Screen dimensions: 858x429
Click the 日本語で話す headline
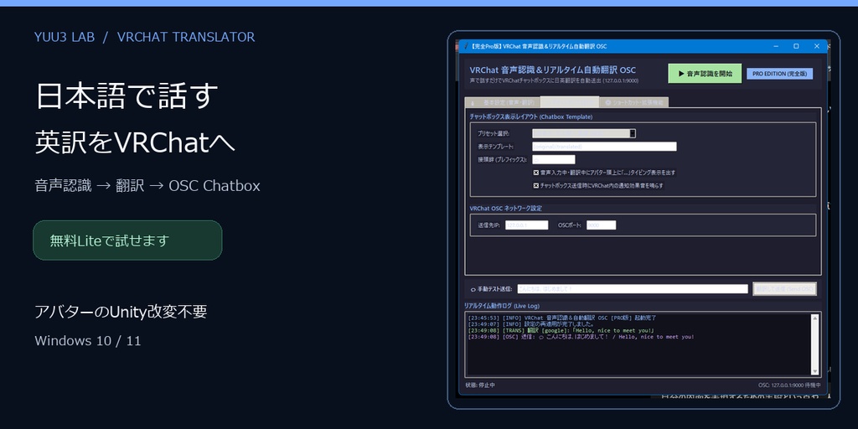coord(127,96)
